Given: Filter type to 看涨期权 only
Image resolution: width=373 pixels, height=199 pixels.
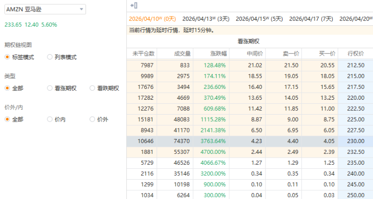Looking at the screenshot, I should click(50, 88).
